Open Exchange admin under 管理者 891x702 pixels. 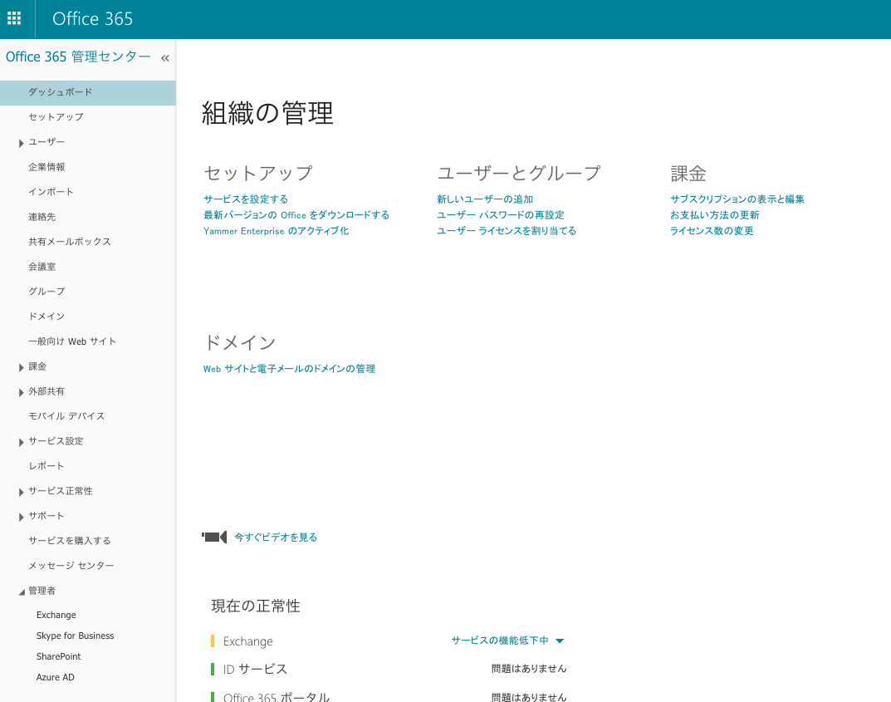click(x=56, y=615)
